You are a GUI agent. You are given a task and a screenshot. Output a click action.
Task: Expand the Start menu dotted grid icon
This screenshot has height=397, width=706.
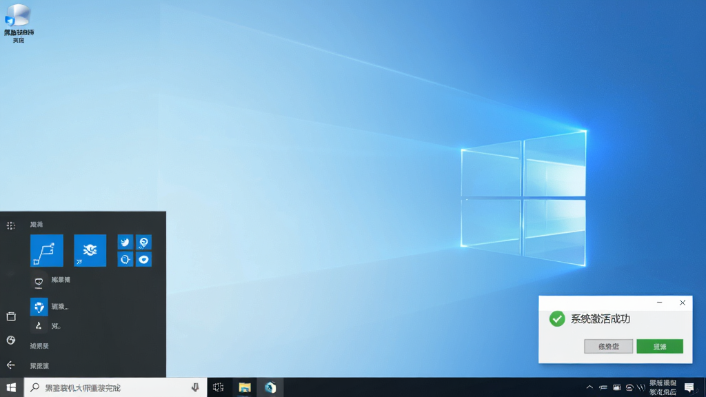[11, 225]
